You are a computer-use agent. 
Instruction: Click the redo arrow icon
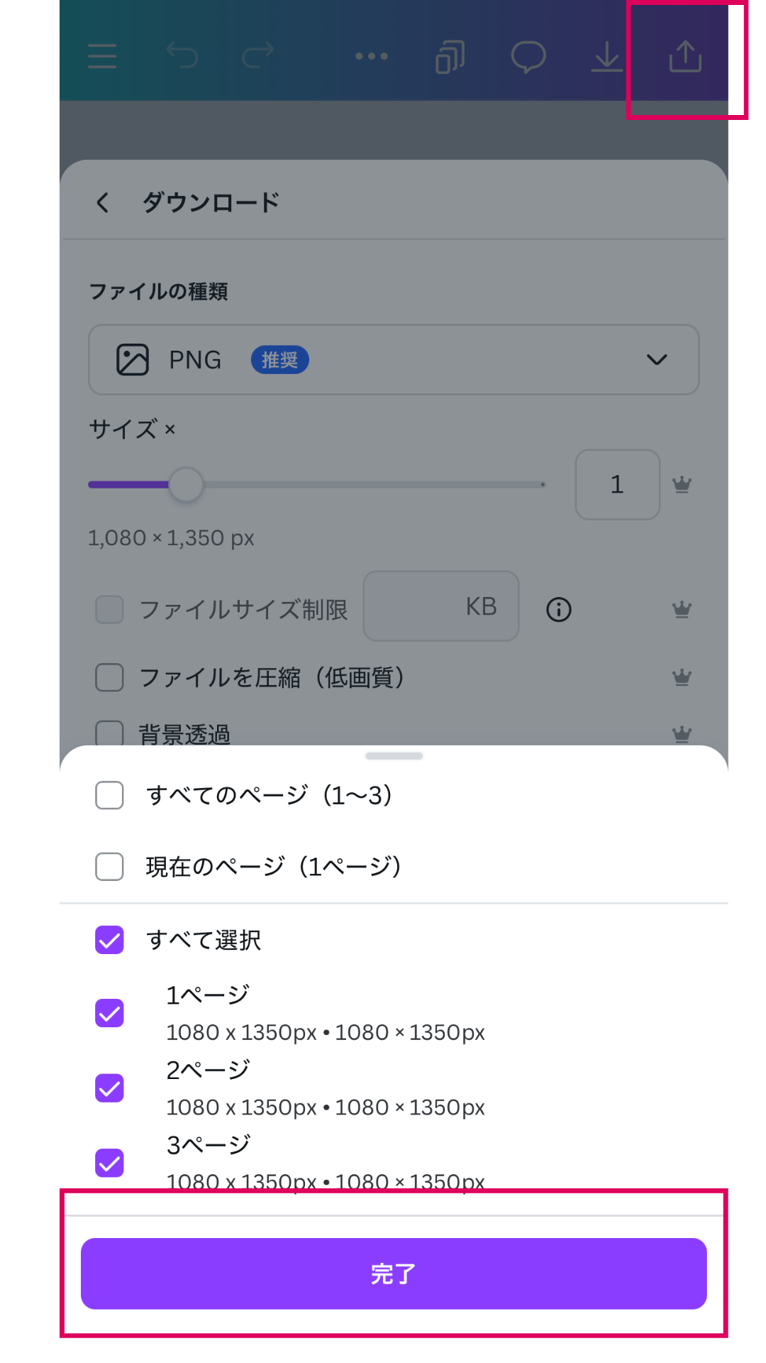pos(257,55)
